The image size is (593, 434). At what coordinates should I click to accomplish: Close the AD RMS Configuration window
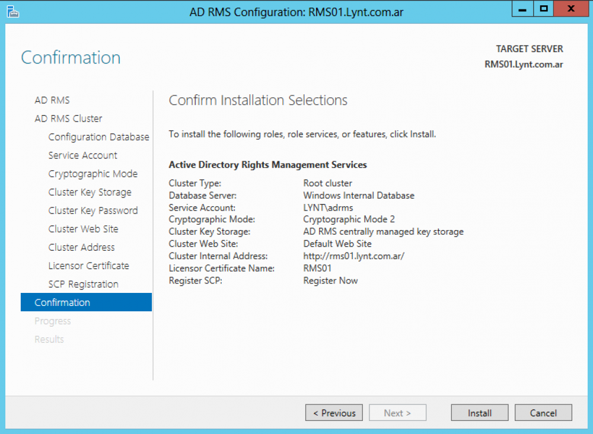click(x=570, y=9)
